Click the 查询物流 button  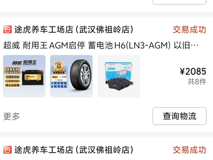coord(180,116)
